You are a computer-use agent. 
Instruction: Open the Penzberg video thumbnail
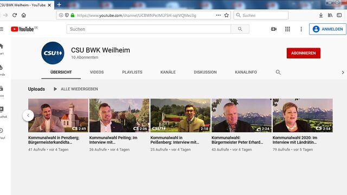coord(58,115)
